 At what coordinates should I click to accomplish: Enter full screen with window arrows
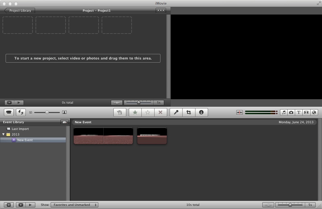pos(319,3)
